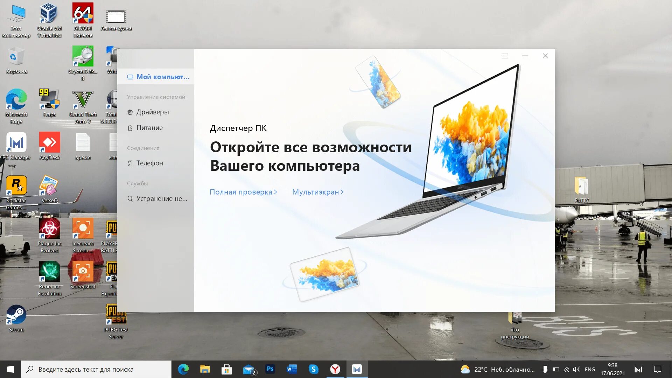Open PC Manager app
Image resolution: width=672 pixels, height=378 pixels.
coord(16,145)
